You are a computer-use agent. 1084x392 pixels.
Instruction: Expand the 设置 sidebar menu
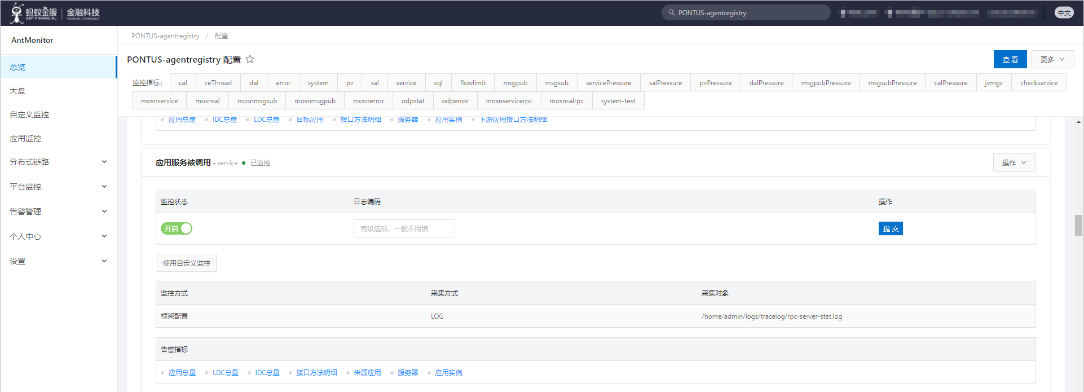59,261
